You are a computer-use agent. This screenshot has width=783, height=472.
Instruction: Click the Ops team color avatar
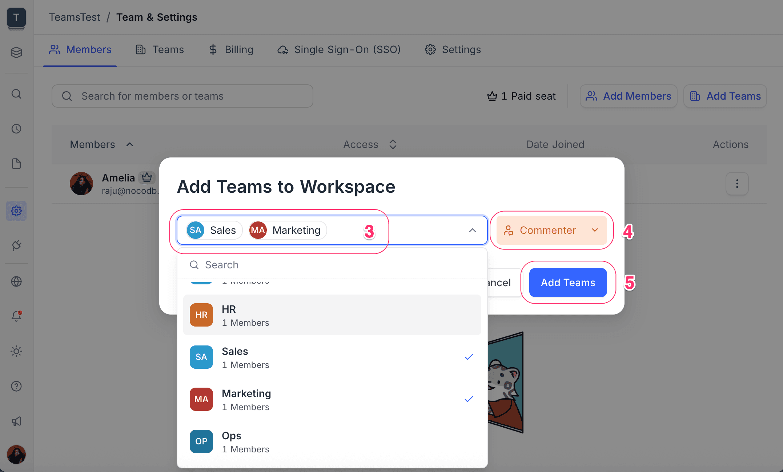click(x=201, y=441)
